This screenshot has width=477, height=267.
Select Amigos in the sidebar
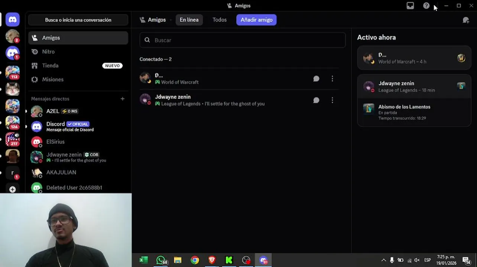click(78, 38)
